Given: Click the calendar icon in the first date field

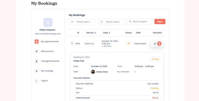Looking at the screenshot, I should [72, 22].
